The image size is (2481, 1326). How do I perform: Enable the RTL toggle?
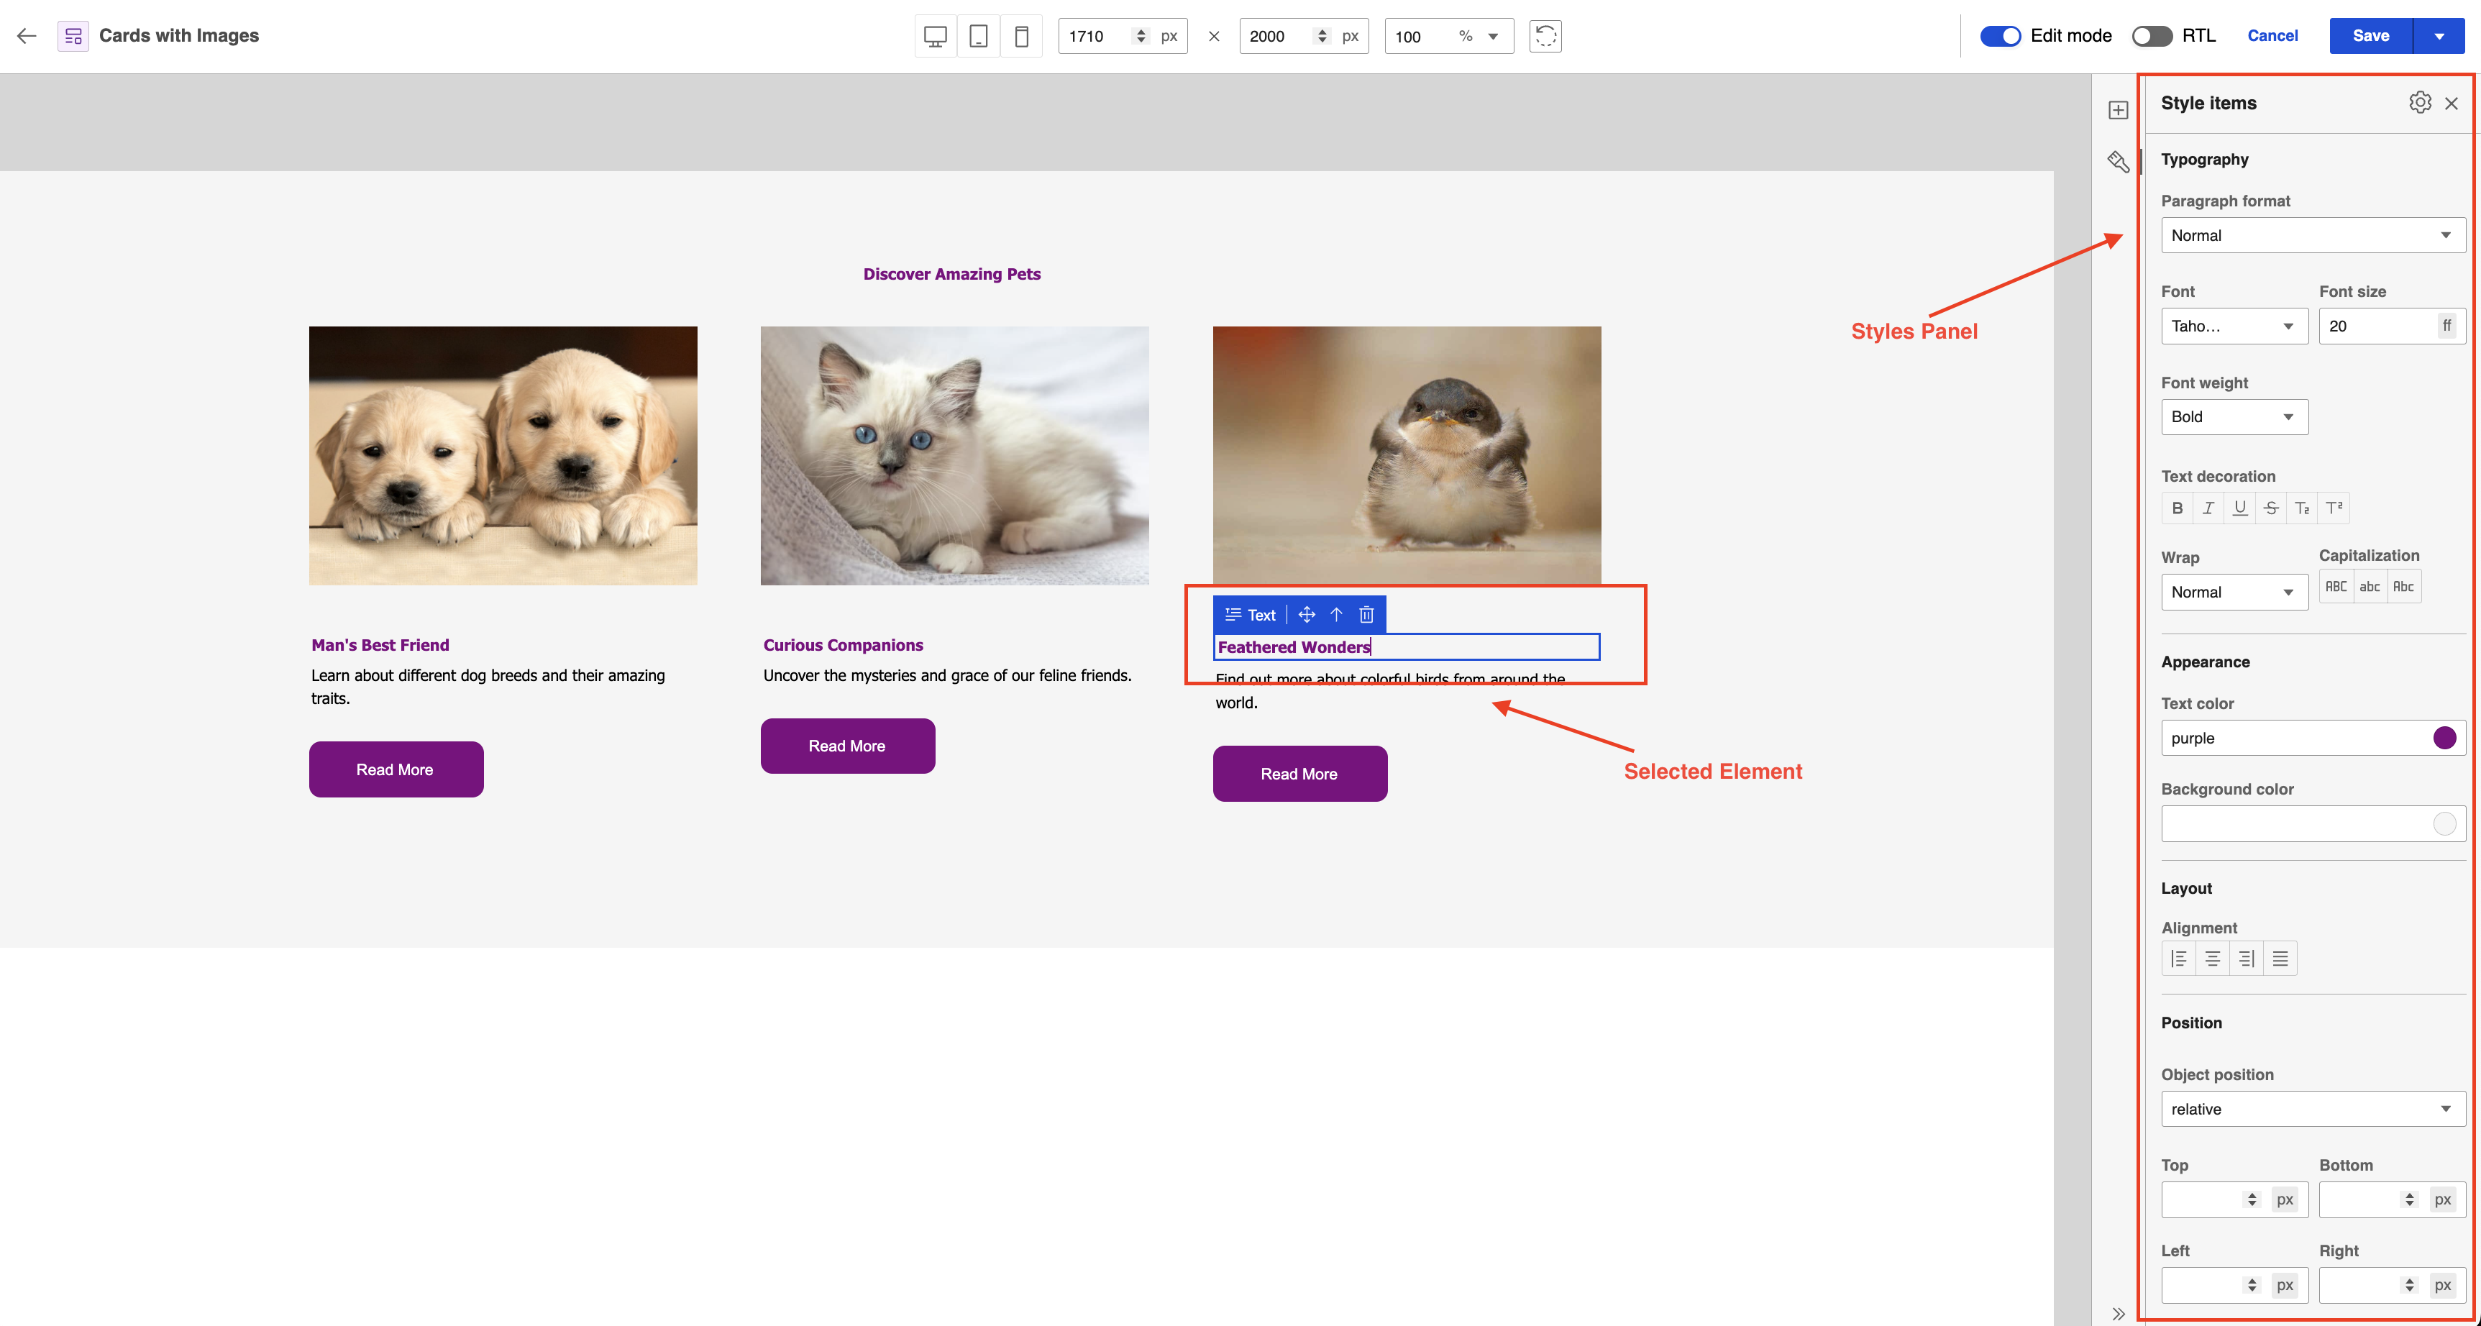click(x=2151, y=36)
